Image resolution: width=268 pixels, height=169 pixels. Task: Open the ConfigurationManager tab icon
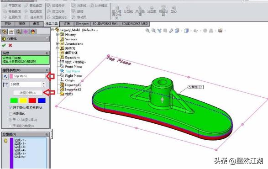tap(18, 32)
